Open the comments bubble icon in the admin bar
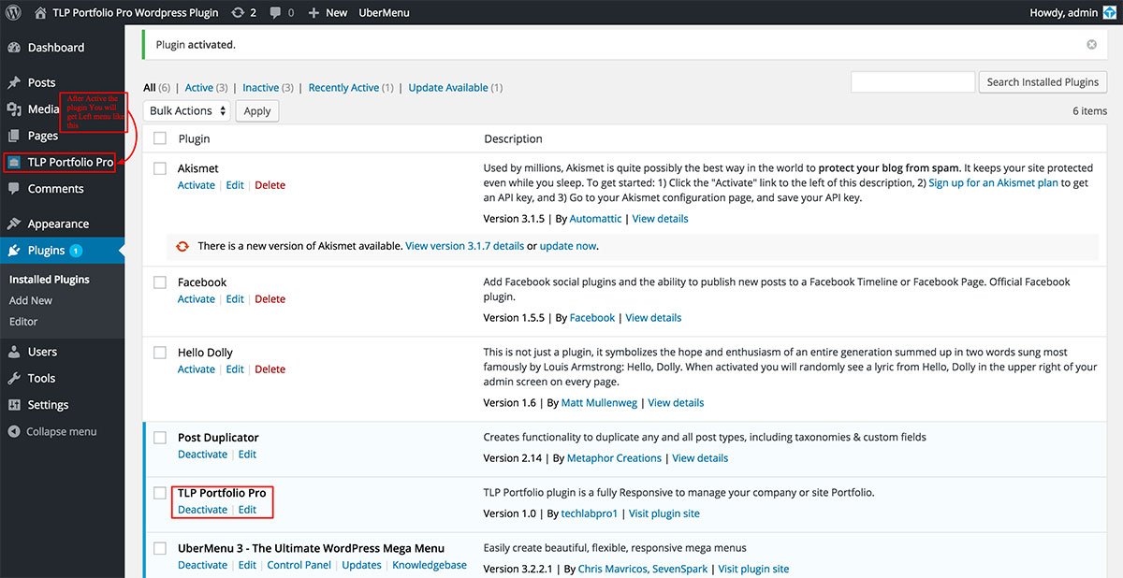The image size is (1123, 578). [276, 13]
